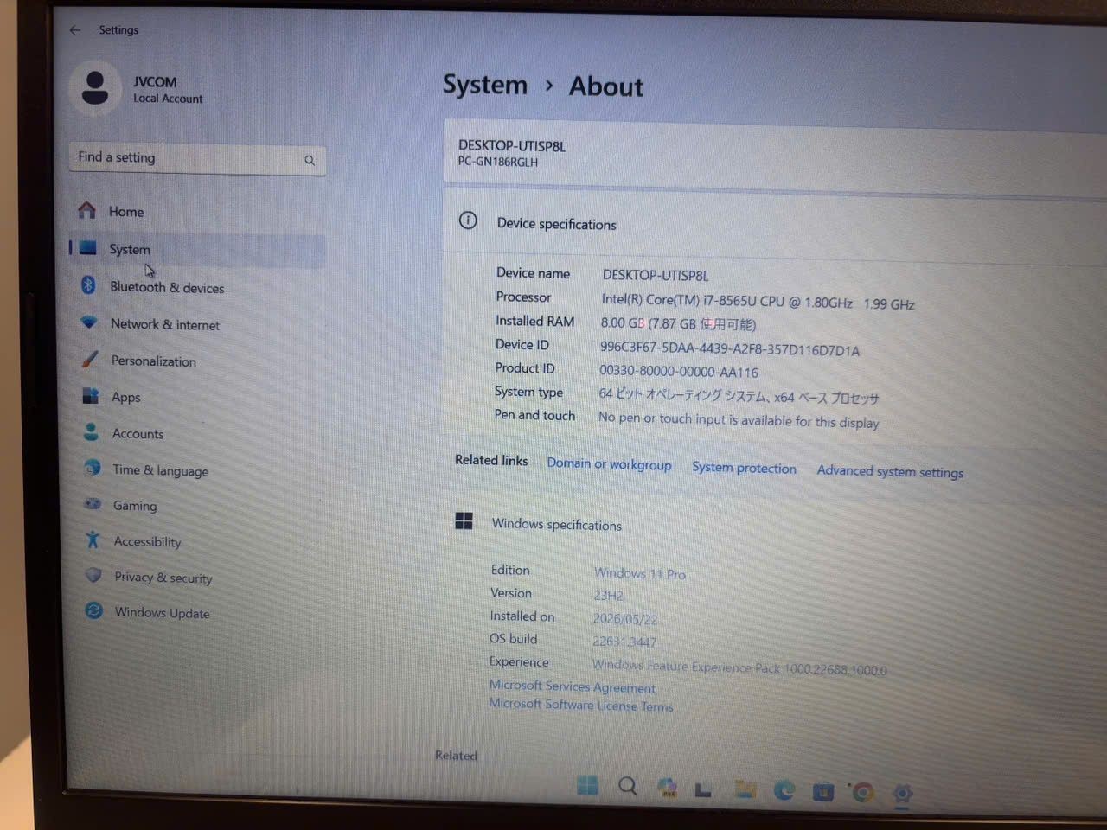Open taskbar Search magnifier

(628, 786)
